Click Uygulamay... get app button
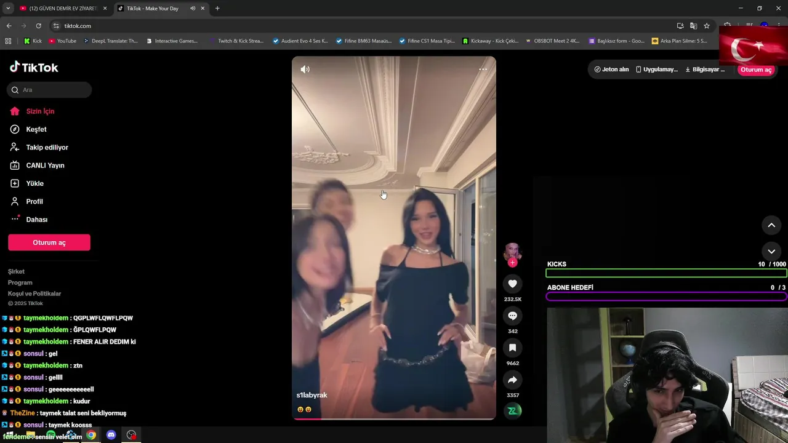This screenshot has height=443, width=788. (656, 70)
